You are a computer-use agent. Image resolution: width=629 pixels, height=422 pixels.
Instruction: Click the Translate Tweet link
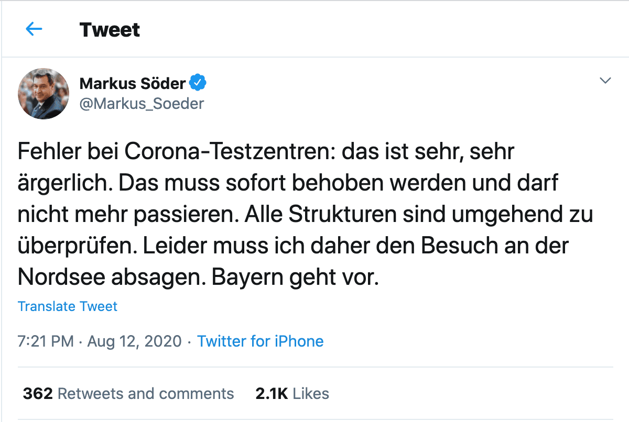coord(68,306)
